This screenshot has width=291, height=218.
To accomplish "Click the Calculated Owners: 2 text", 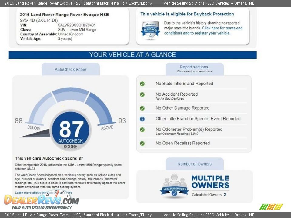I will (209, 195).
